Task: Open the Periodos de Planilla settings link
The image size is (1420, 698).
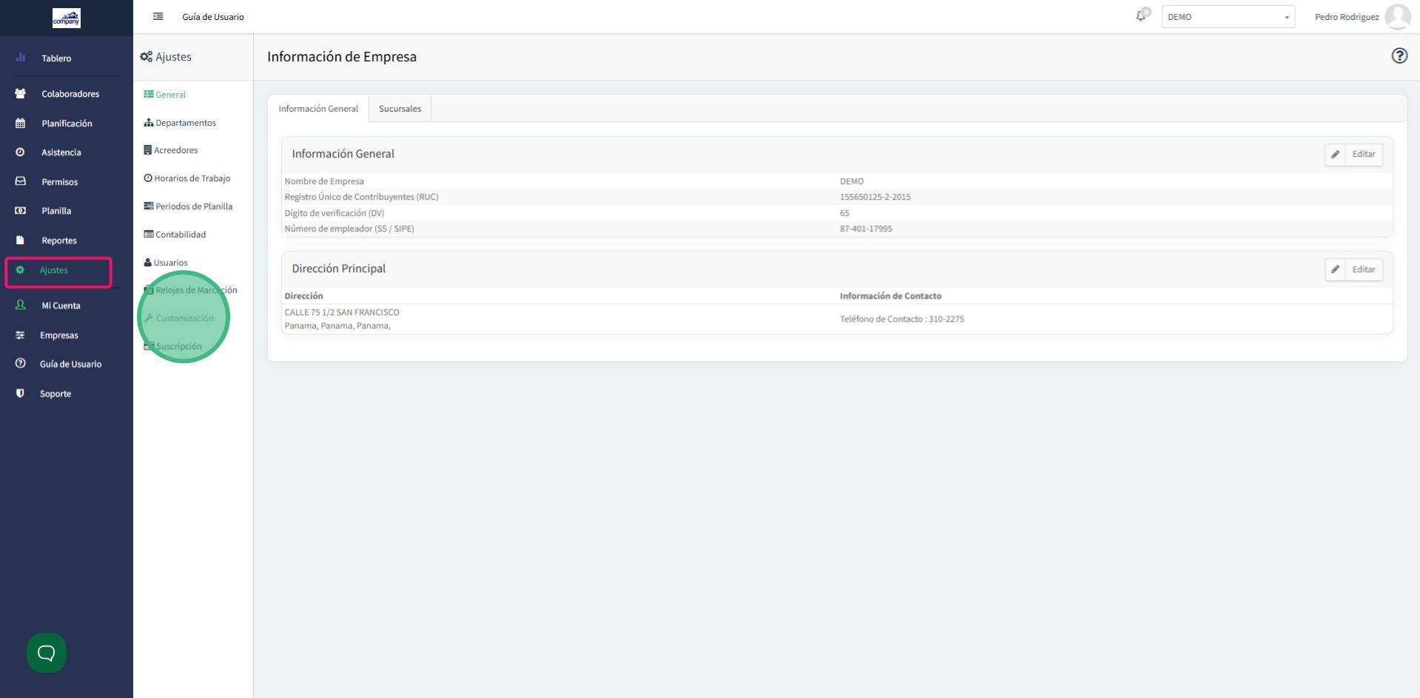Action: [194, 206]
